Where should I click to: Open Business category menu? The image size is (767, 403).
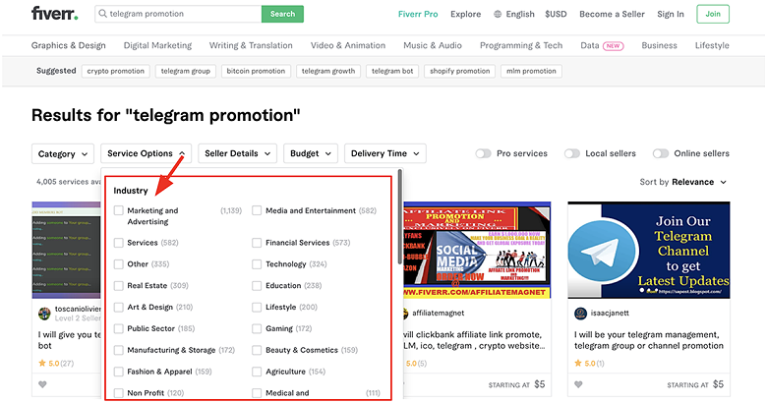(660, 45)
